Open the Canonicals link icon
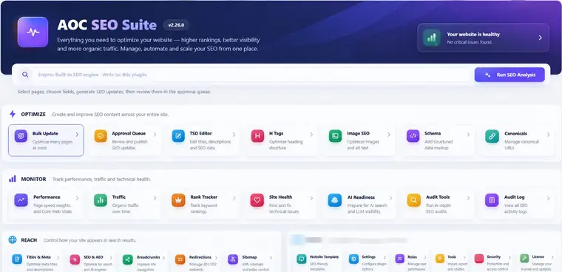Image resolution: width=562 pixels, height=272 pixels. tap(492, 137)
